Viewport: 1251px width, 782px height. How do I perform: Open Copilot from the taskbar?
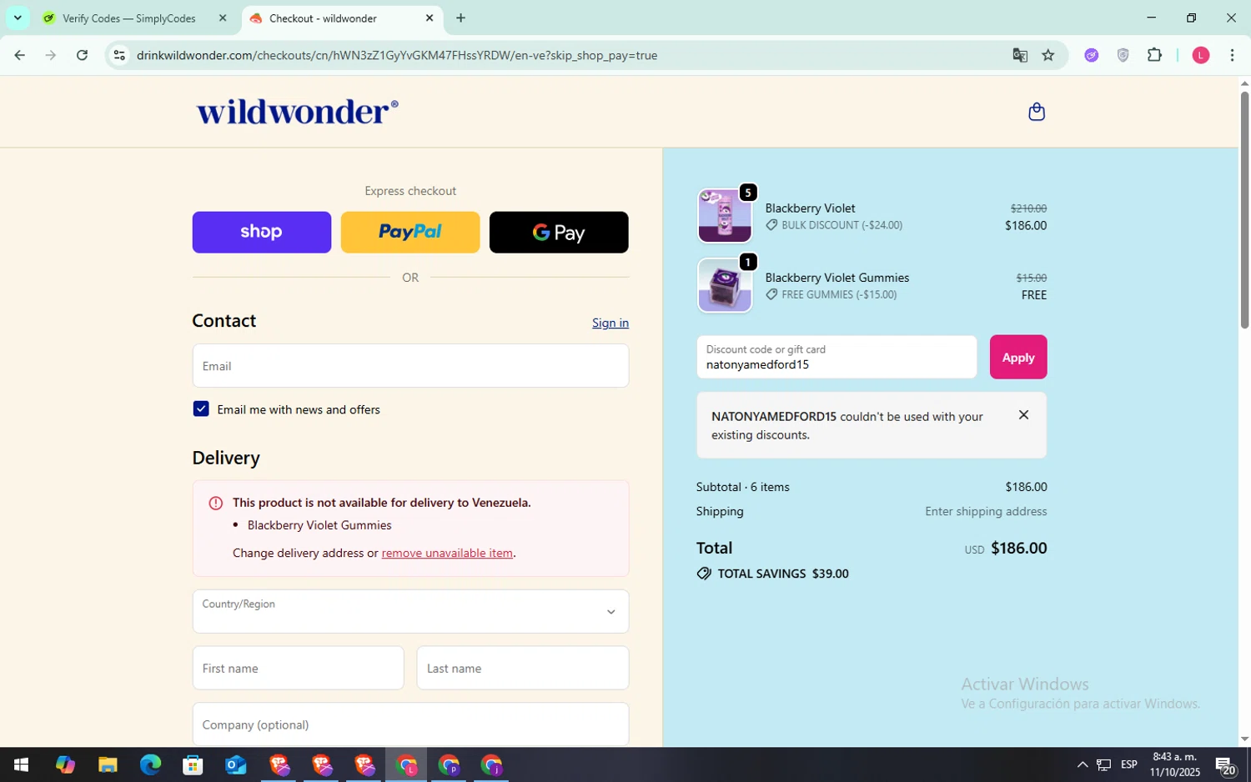65,764
